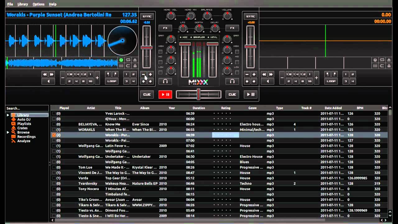Image resolution: width=398 pixels, height=224 pixels.
Task: Open the Options menu
Action: click(x=39, y=4)
